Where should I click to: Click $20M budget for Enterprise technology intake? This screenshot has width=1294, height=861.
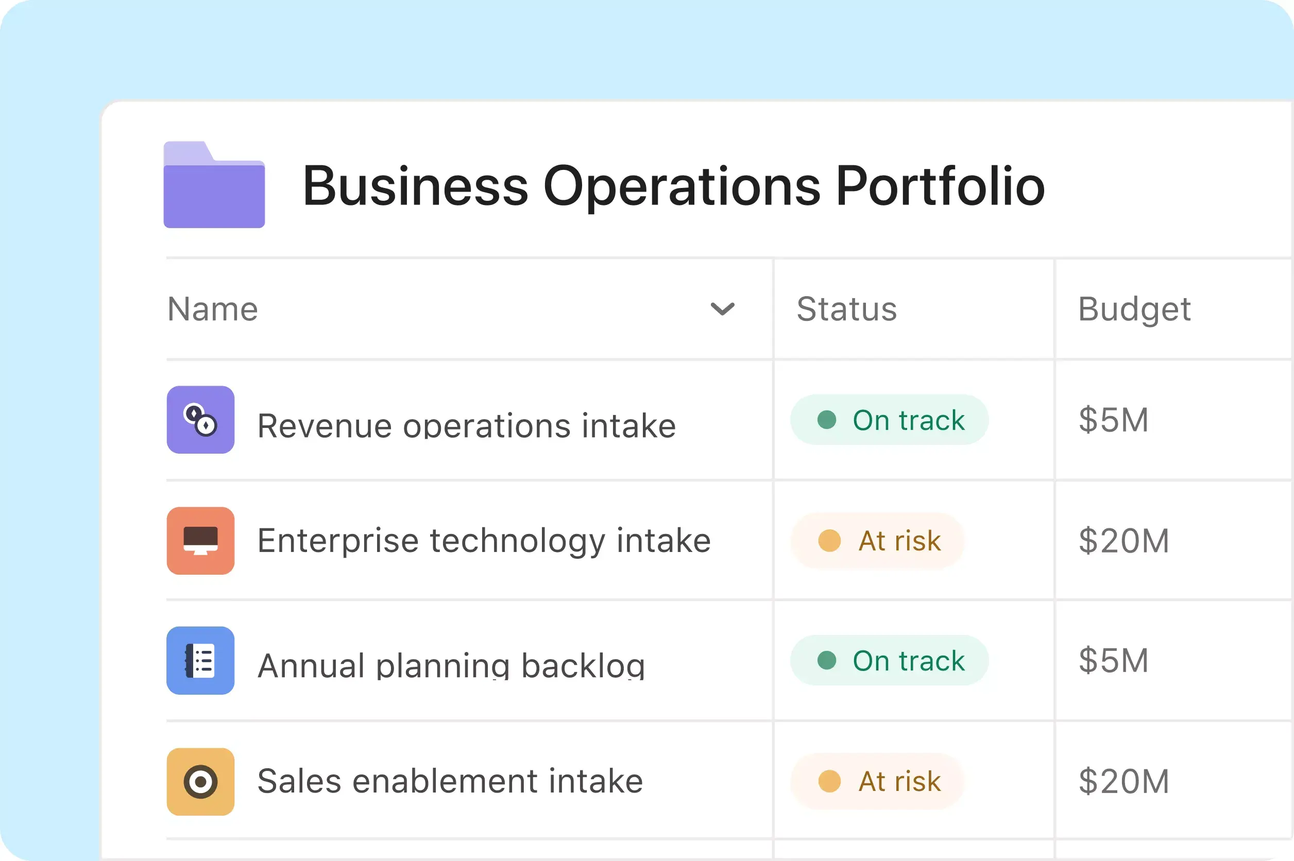click(1123, 541)
